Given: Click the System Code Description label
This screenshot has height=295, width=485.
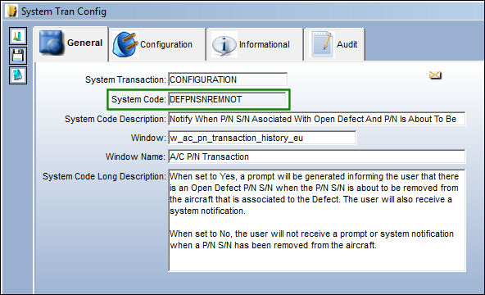Looking at the screenshot, I should [116, 119].
